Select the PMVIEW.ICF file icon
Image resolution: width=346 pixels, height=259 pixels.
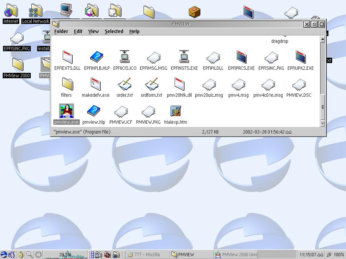tap(121, 111)
